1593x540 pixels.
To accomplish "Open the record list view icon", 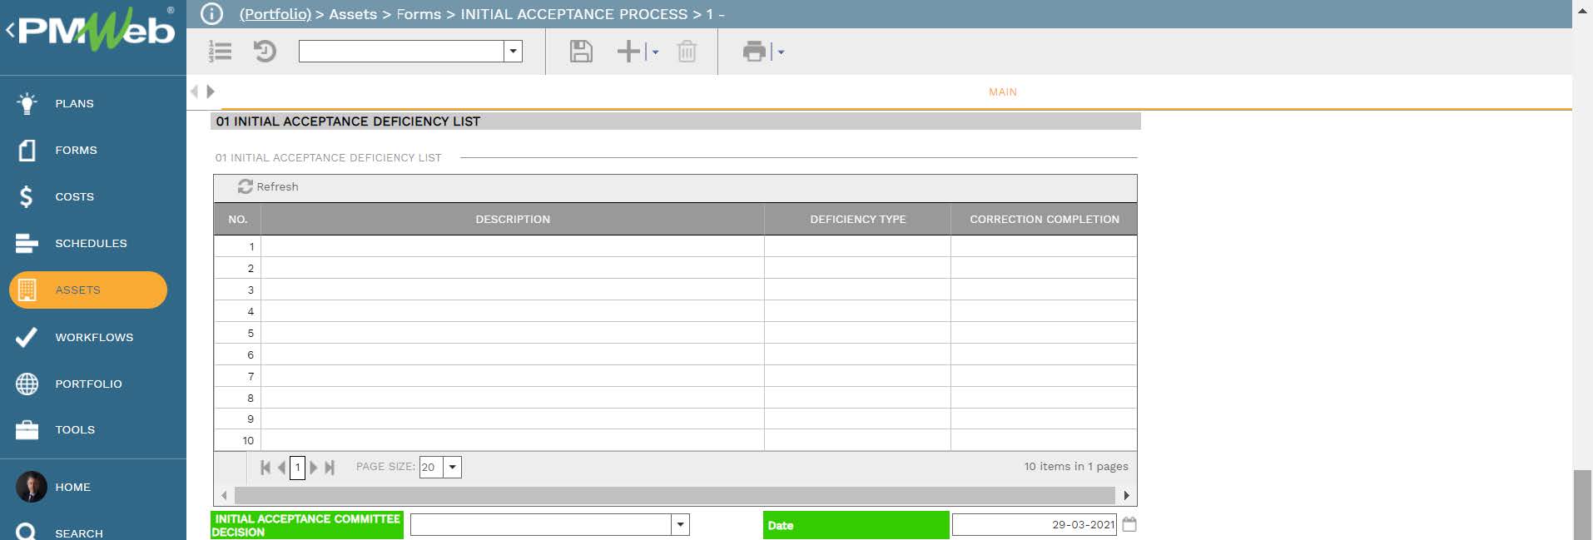I will click(x=220, y=52).
